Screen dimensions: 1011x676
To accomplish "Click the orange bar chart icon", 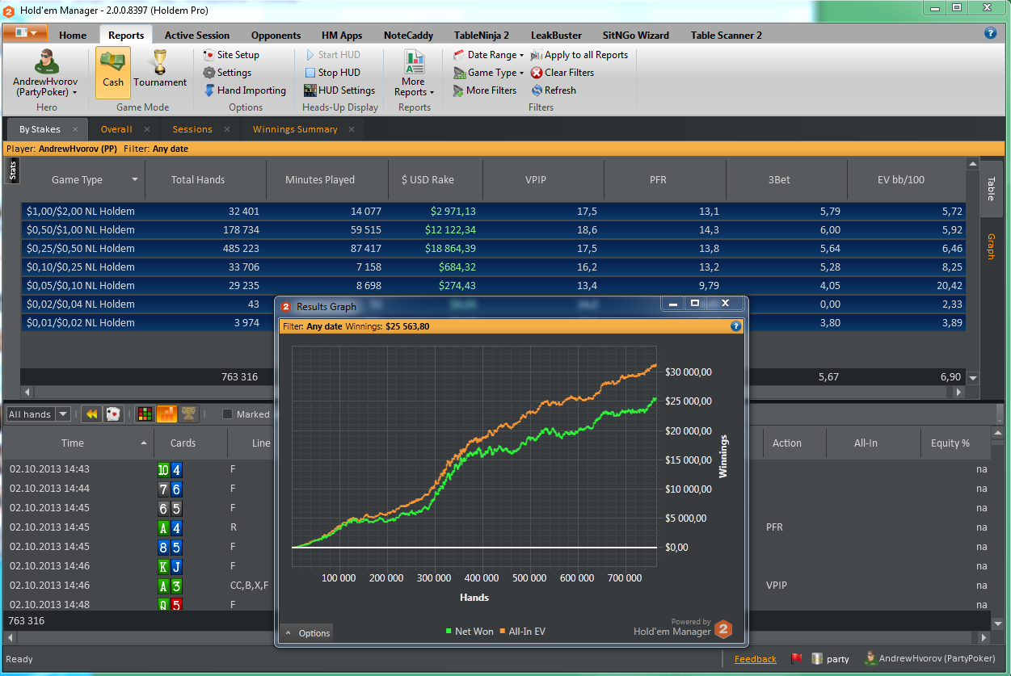I will (x=166, y=414).
